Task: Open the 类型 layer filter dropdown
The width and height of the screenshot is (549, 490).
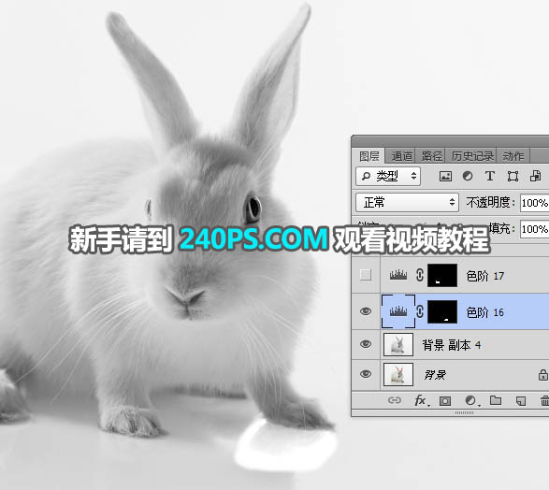Action: tap(388, 176)
